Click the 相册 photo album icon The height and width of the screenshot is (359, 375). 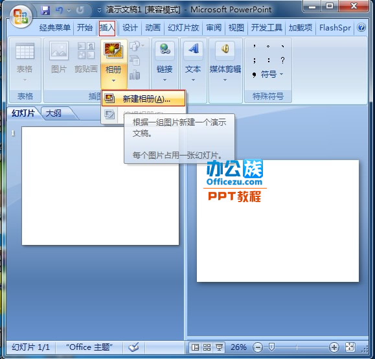[x=113, y=51]
